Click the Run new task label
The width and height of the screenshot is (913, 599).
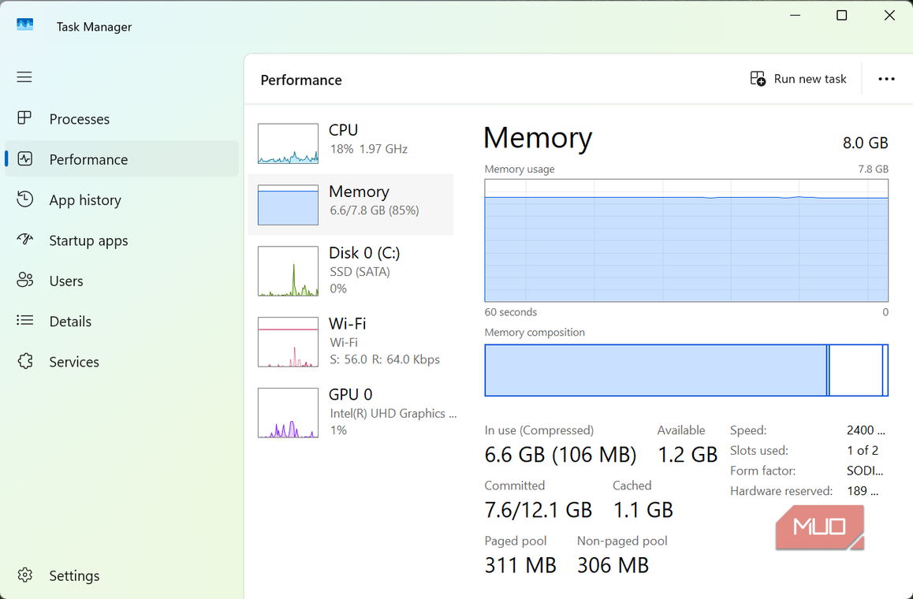pos(810,79)
